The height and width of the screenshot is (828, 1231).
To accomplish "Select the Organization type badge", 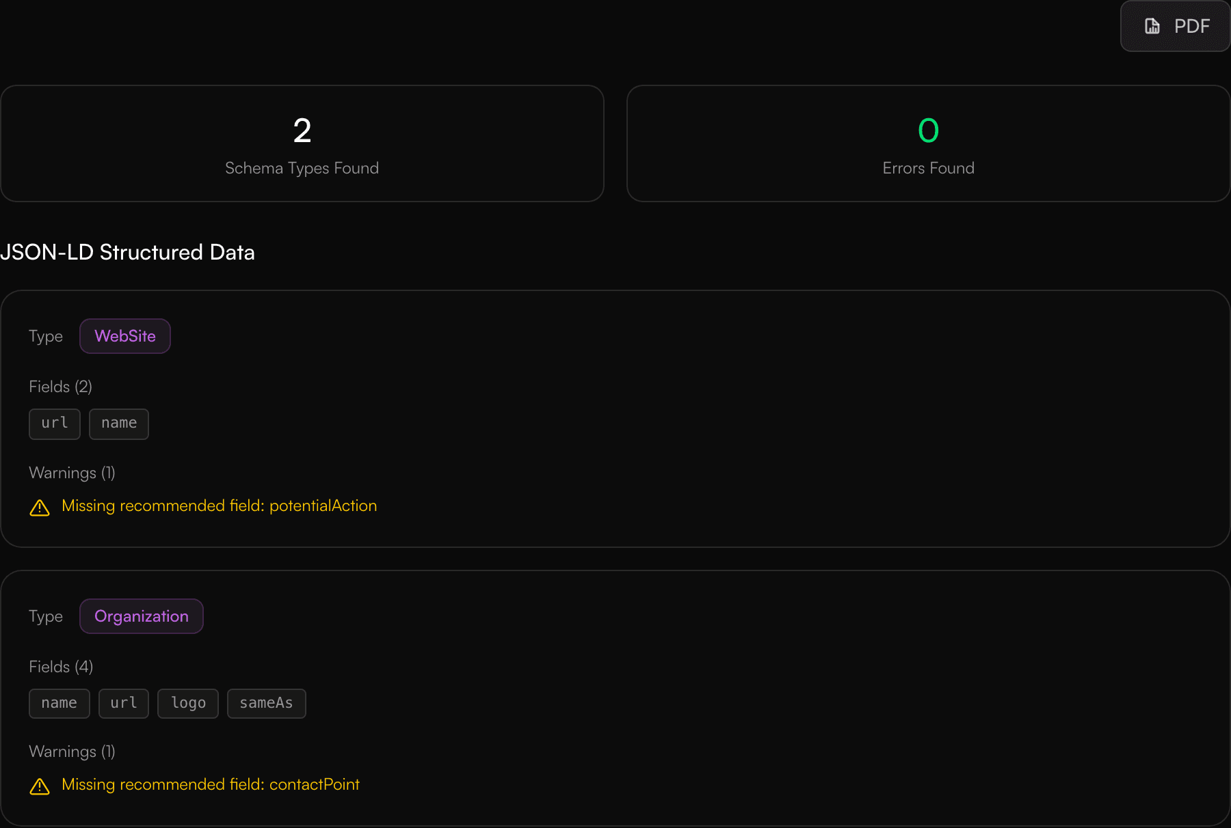I will point(141,616).
